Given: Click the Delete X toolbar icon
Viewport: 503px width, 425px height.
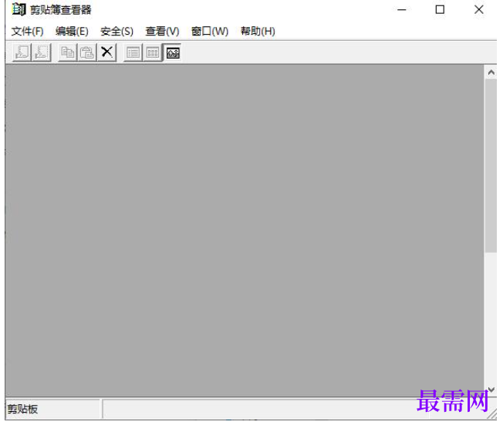Looking at the screenshot, I should tap(106, 52).
